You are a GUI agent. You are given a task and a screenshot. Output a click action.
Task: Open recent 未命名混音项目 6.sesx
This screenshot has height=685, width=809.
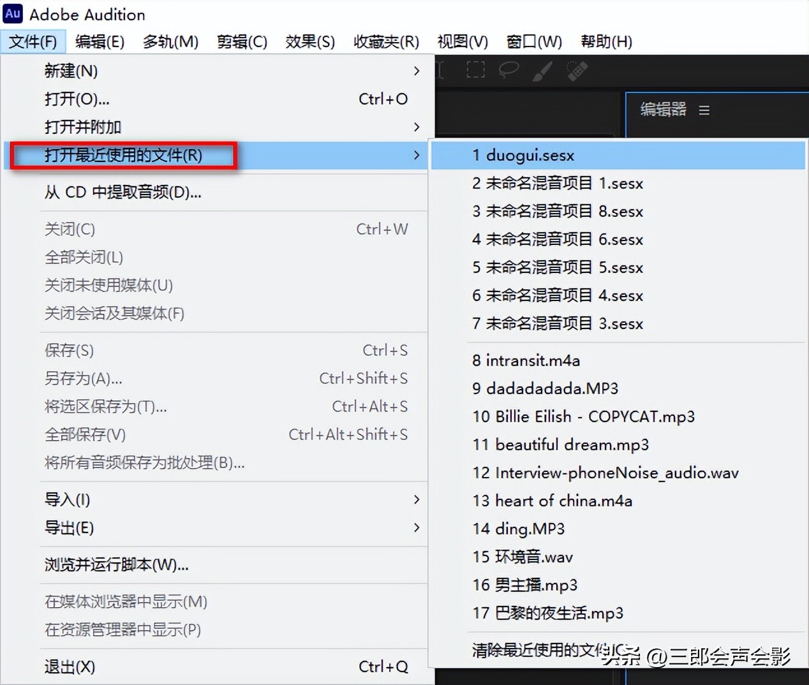point(618,239)
